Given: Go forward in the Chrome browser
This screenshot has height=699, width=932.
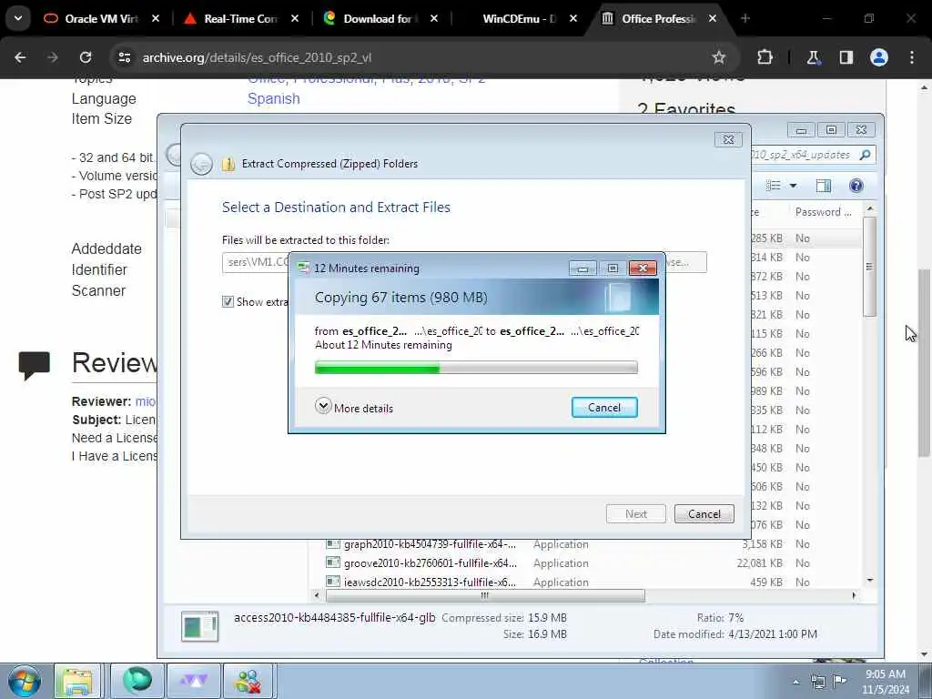Looking at the screenshot, I should click(53, 57).
